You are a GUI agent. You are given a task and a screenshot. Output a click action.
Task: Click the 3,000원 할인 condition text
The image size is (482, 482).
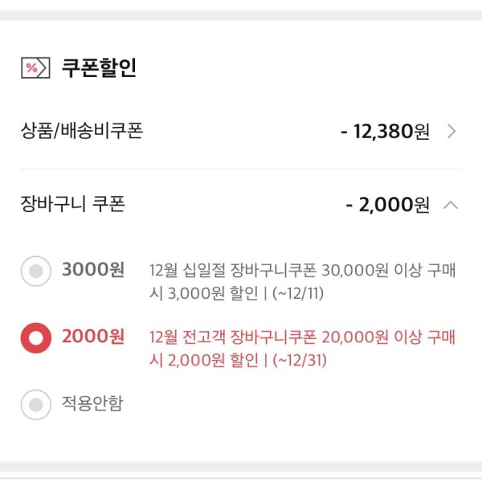click(x=213, y=293)
